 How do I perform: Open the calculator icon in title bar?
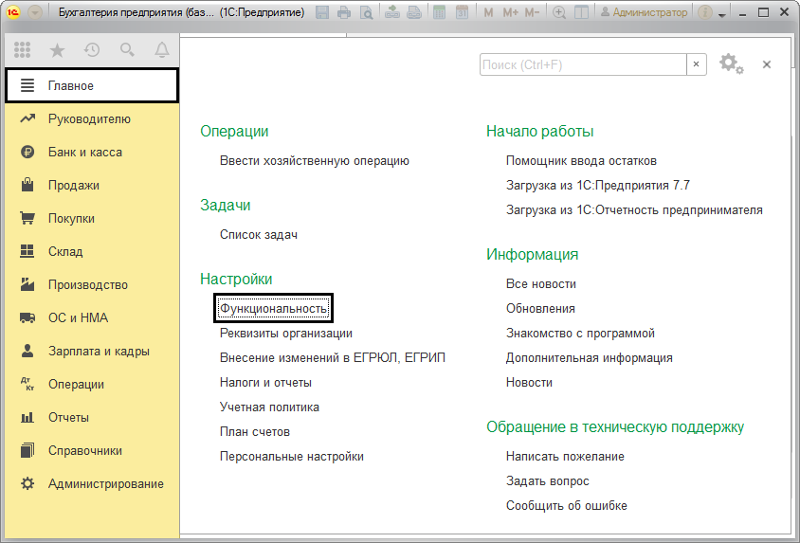coord(438,13)
